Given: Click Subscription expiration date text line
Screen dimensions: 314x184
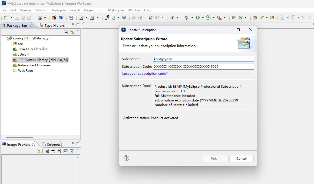Looking at the screenshot, I should (x=196, y=100).
